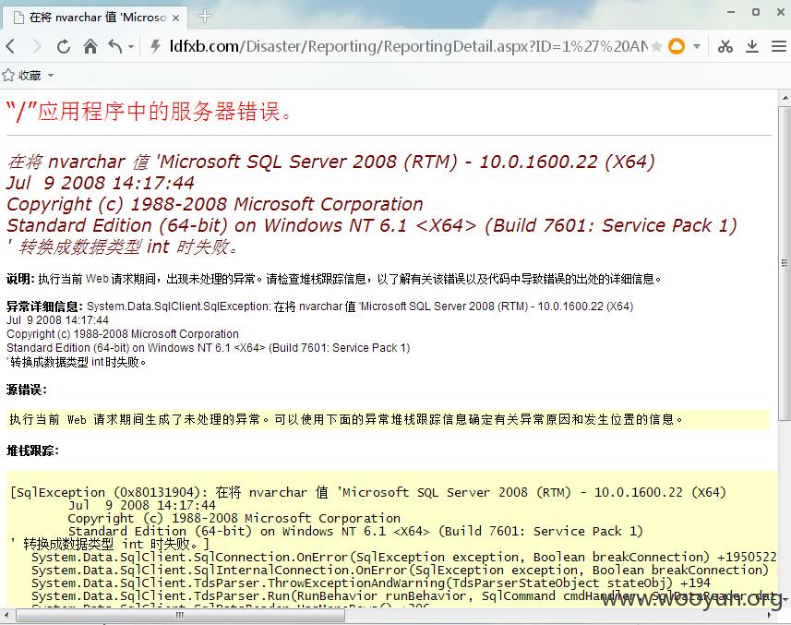Image resolution: width=791 pixels, height=625 pixels.
Task: Click the line SqlConnection.OnError ... +1950522
Action: (x=404, y=558)
